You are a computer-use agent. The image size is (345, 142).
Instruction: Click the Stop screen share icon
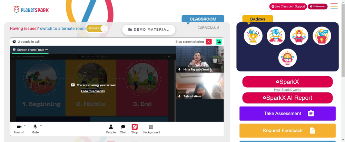point(135,127)
